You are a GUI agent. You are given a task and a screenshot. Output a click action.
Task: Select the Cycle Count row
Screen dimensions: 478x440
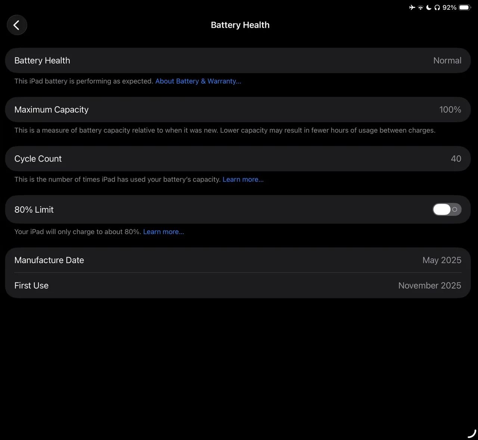(238, 159)
